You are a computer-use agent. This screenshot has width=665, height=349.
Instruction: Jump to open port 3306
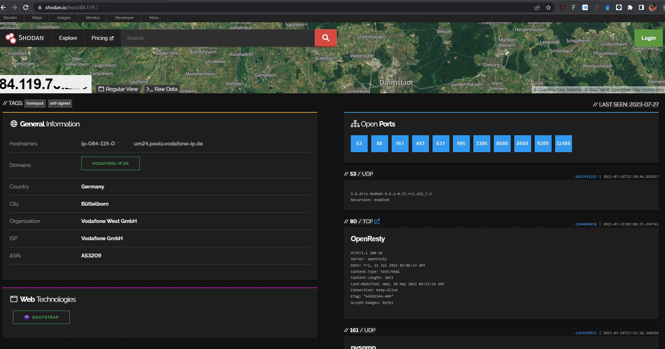[x=481, y=143]
